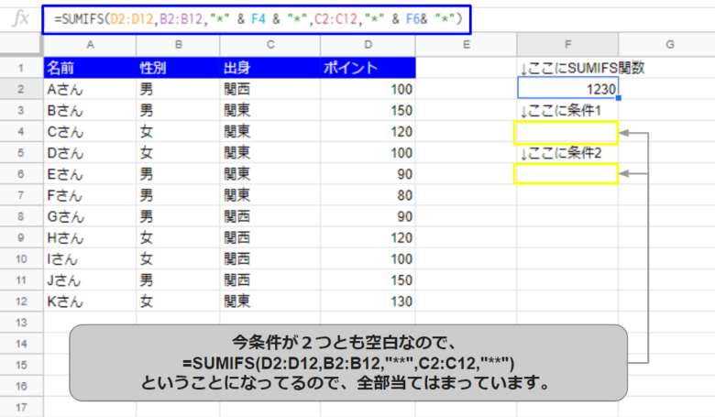The height and width of the screenshot is (417, 715).
Task: Click label ↓ここに条件2
Action: tap(561, 153)
